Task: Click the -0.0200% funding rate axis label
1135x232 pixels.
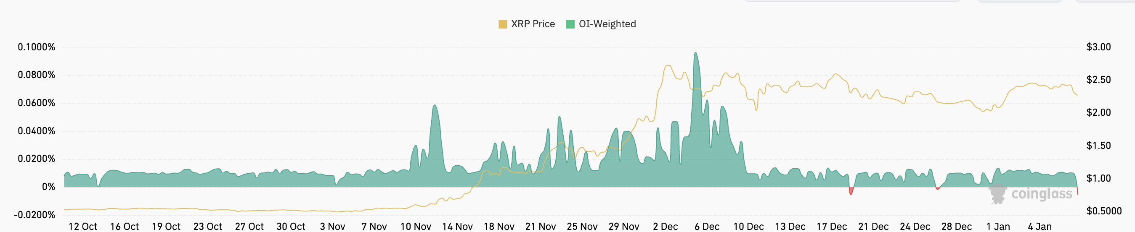Action: pyautogui.click(x=35, y=215)
